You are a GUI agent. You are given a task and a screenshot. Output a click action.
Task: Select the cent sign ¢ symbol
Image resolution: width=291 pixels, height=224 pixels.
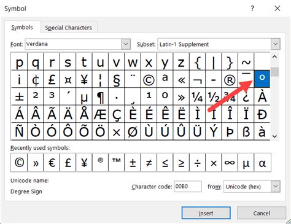(36, 79)
